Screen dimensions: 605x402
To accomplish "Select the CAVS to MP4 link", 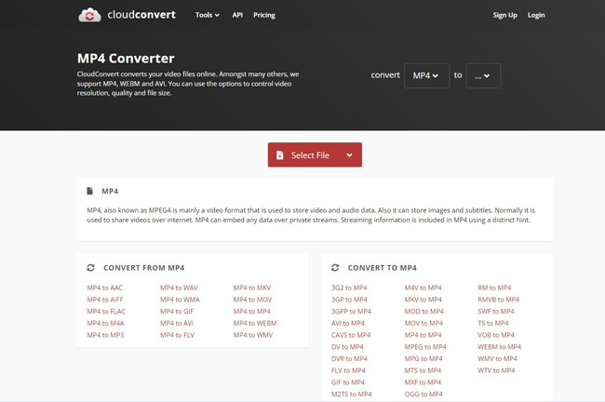I will point(351,335).
